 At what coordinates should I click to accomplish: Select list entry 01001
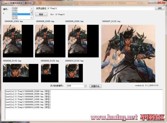tap(21, 10)
